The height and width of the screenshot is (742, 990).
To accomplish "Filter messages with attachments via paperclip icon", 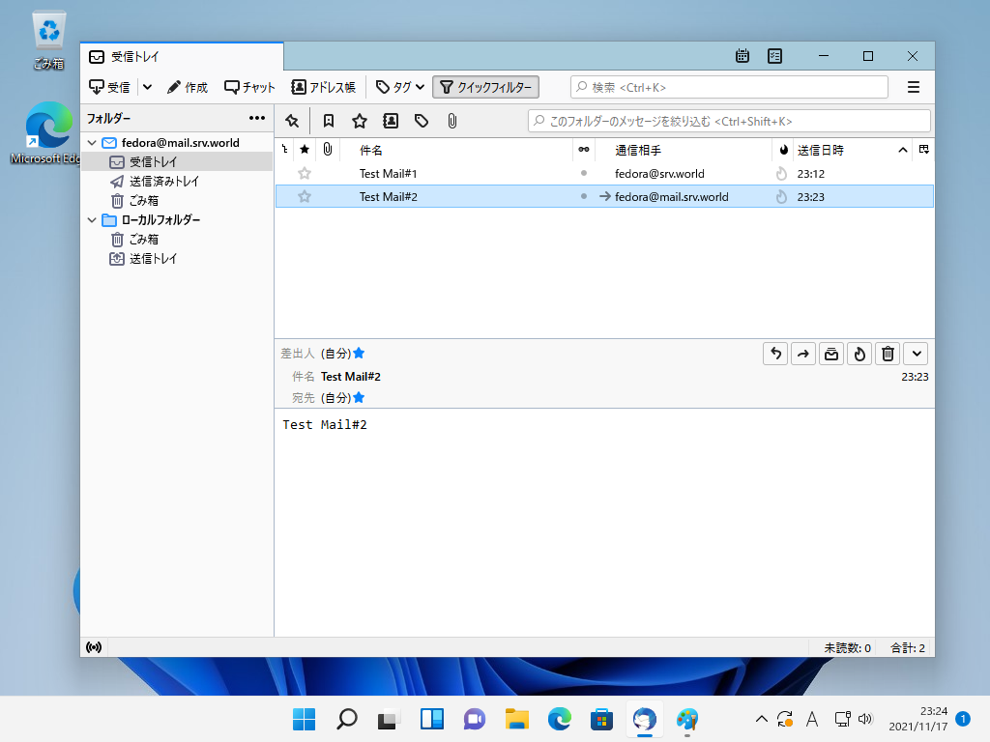I will pos(451,121).
